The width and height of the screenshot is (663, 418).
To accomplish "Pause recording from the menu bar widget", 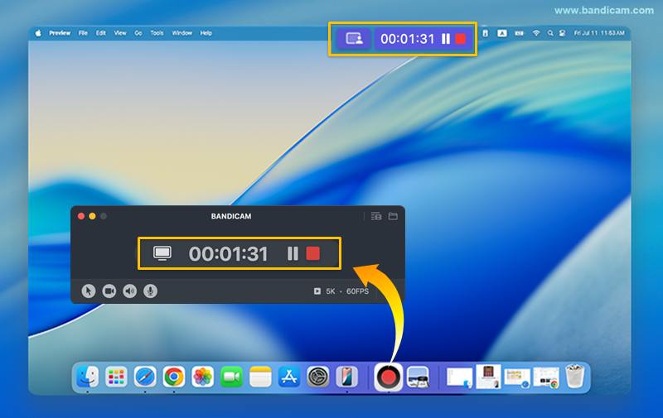I will click(x=446, y=39).
